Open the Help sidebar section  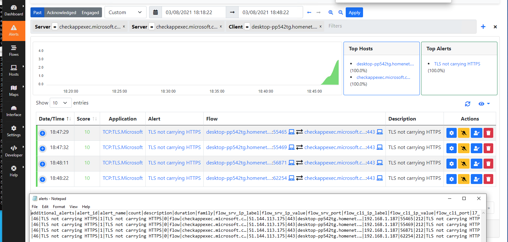click(x=13, y=171)
